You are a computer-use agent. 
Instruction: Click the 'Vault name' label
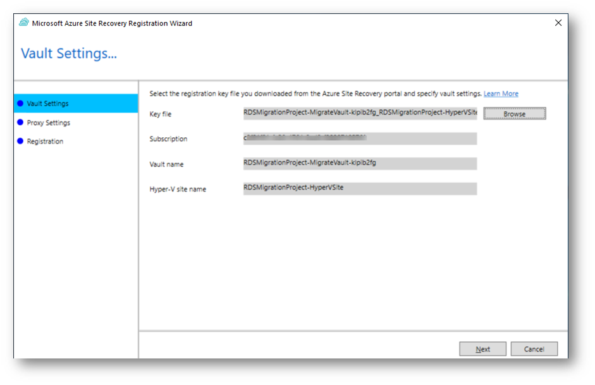[x=166, y=164]
